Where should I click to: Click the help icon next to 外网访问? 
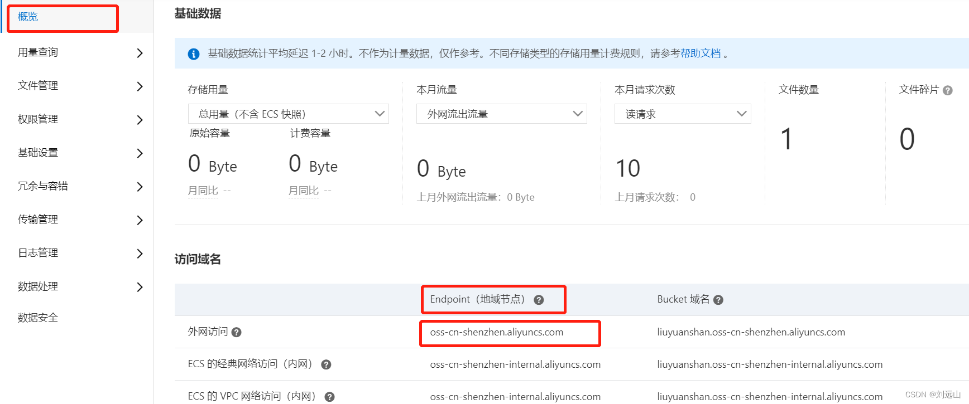coord(237,332)
